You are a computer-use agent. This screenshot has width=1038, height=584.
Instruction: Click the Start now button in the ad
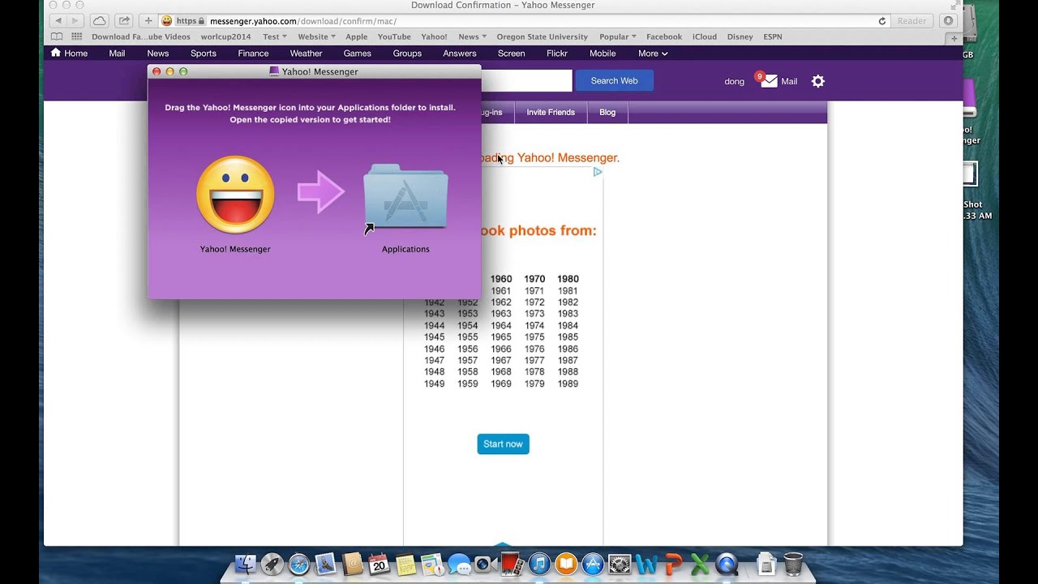(503, 444)
